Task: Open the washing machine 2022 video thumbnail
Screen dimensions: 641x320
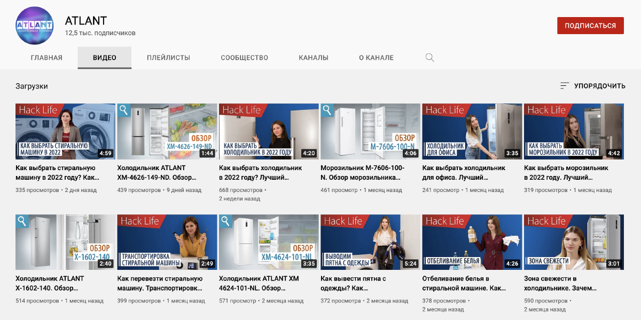Action: click(x=65, y=132)
